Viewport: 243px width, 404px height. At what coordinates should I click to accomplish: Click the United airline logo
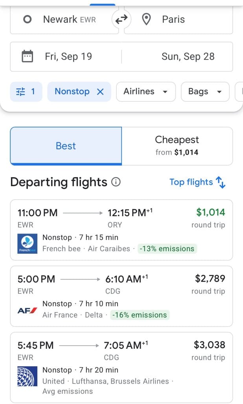[28, 376]
